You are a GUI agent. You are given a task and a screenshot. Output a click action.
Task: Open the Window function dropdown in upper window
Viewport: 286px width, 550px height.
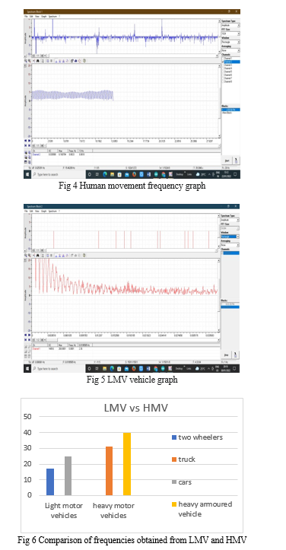(230, 42)
